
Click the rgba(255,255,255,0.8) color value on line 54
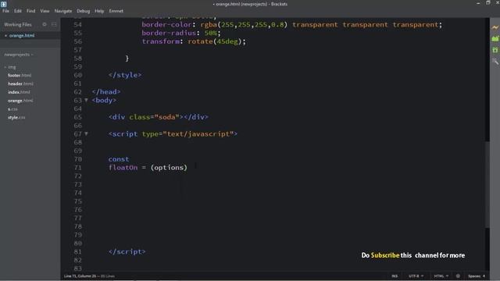pos(244,24)
